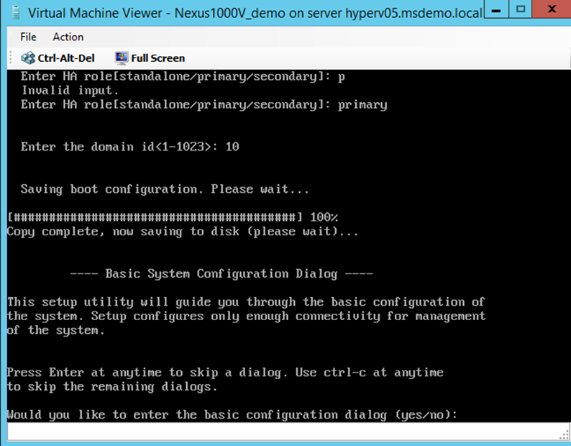Click the toolbar grip handle

pyautogui.click(x=11, y=58)
